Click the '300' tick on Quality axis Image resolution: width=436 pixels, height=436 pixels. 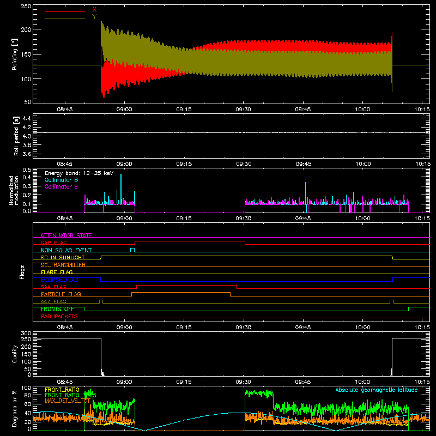click(26, 334)
